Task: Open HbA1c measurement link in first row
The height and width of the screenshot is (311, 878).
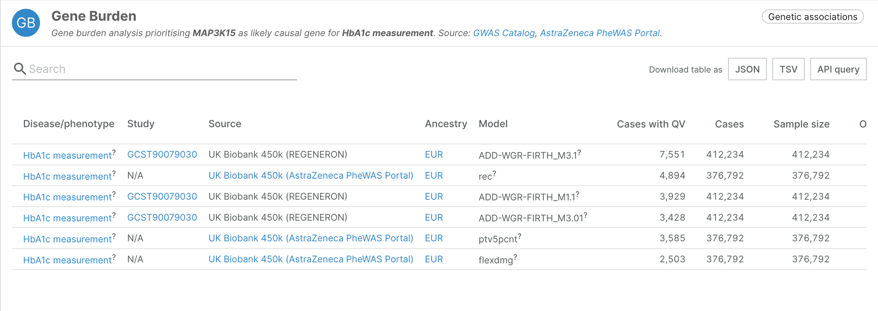Action: [67, 155]
